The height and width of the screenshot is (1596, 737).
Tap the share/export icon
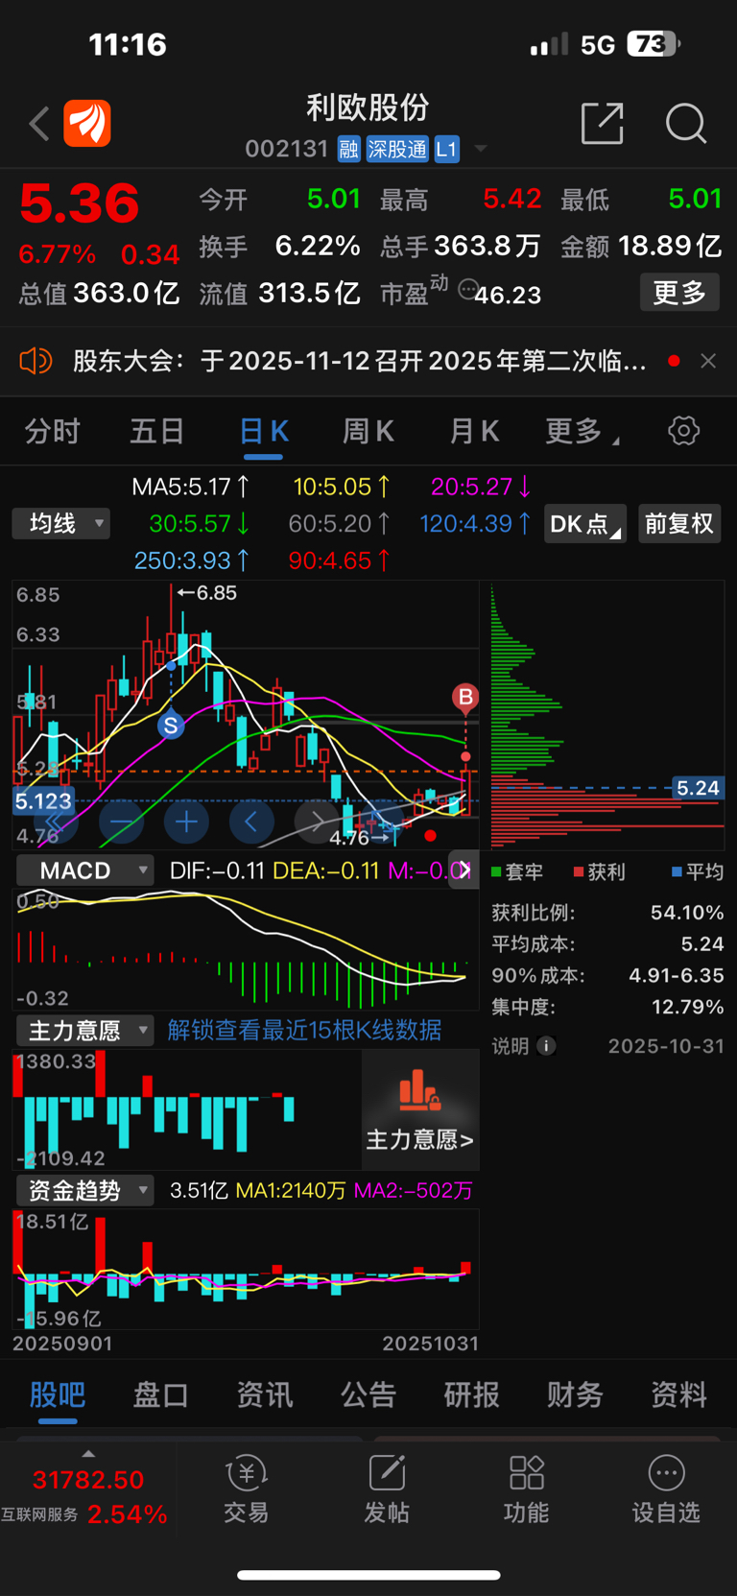[603, 123]
